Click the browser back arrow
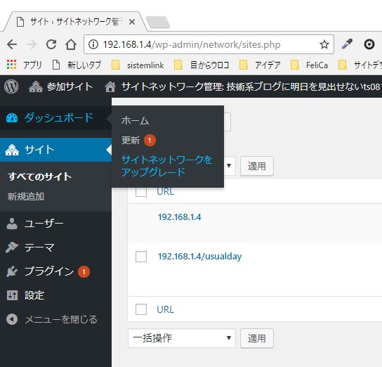 [12, 44]
